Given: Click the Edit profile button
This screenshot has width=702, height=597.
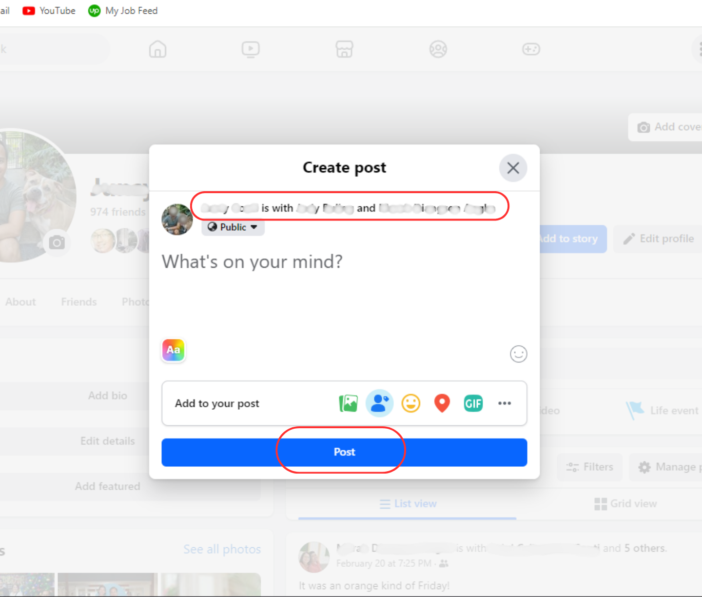Looking at the screenshot, I should [x=658, y=239].
